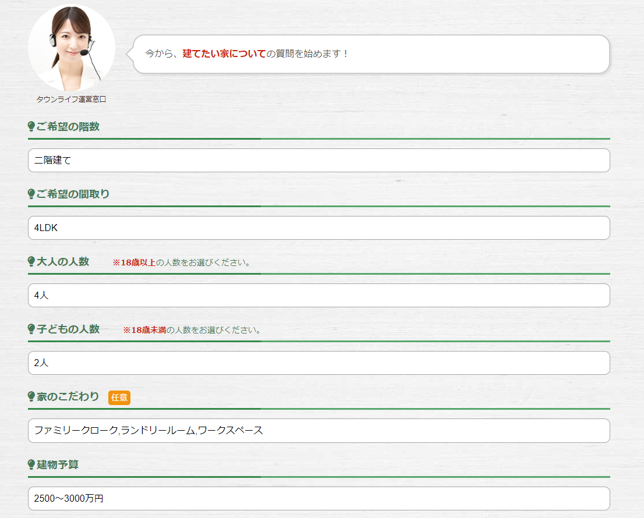The width and height of the screenshot is (644, 518).
Task: Click the 建物予算 heading
Action: click(58, 464)
